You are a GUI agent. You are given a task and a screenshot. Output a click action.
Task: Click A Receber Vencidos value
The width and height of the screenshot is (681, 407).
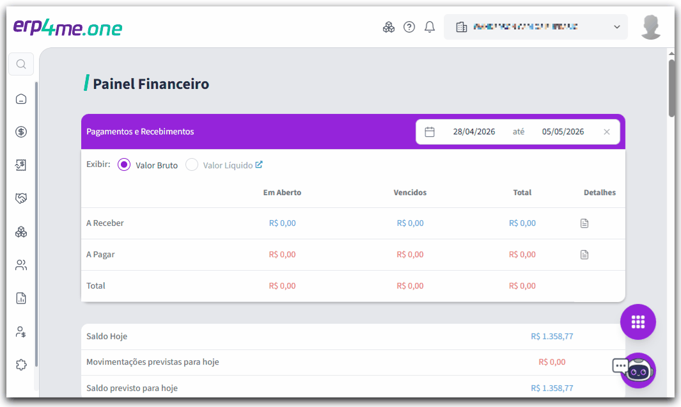[x=410, y=223]
